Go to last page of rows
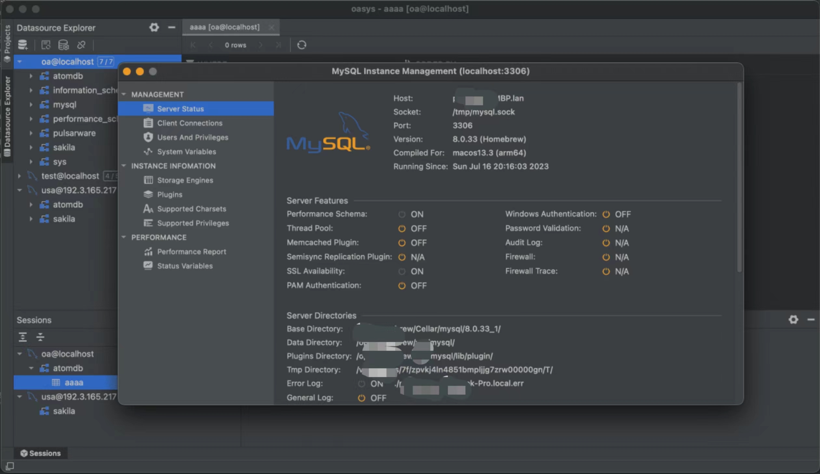The image size is (820, 474). tap(278, 45)
